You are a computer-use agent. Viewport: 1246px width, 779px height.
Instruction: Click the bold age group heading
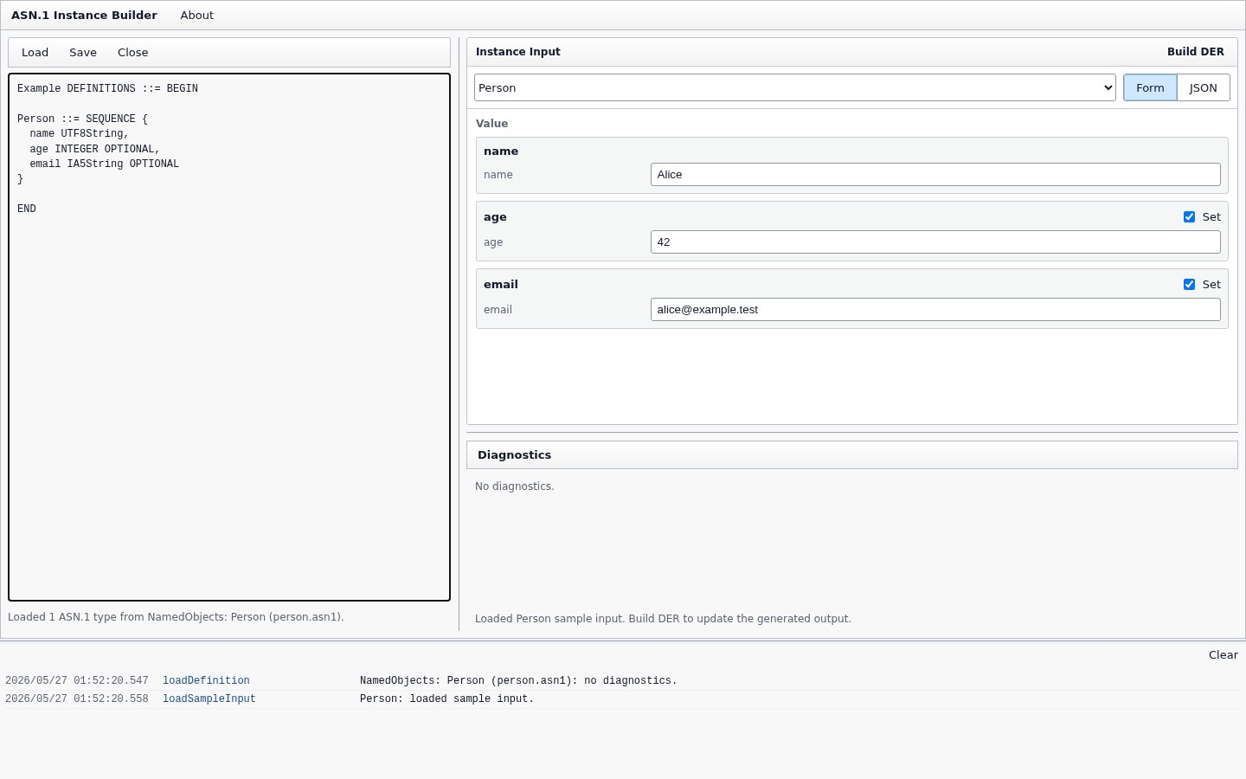[x=495, y=217]
